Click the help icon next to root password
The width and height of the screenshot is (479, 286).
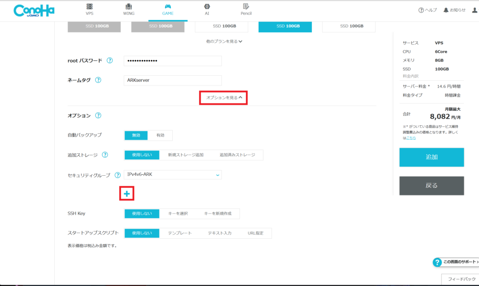click(x=109, y=61)
